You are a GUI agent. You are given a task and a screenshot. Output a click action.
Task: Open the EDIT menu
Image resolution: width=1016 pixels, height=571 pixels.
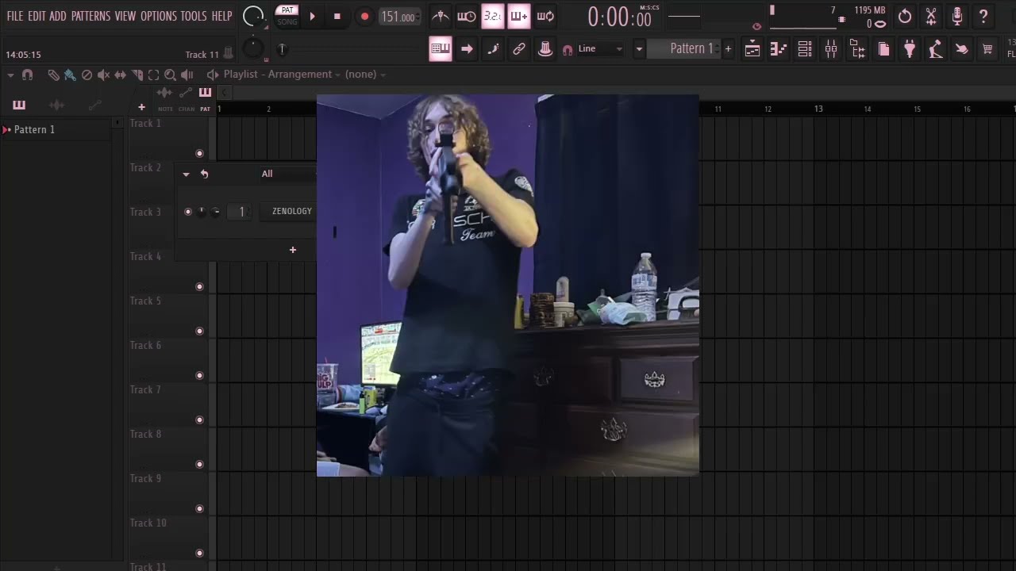37,16
